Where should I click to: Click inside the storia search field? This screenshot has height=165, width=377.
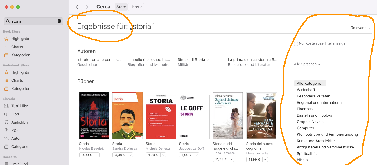pyautogui.click(x=33, y=21)
